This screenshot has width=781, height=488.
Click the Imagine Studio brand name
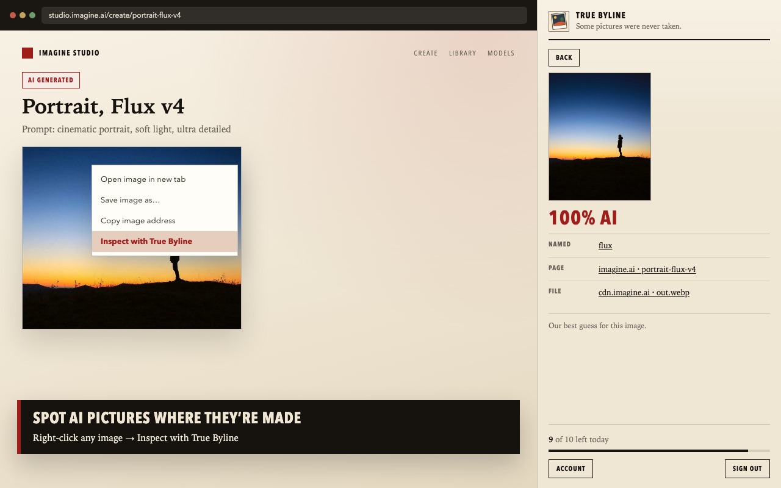[x=69, y=53]
